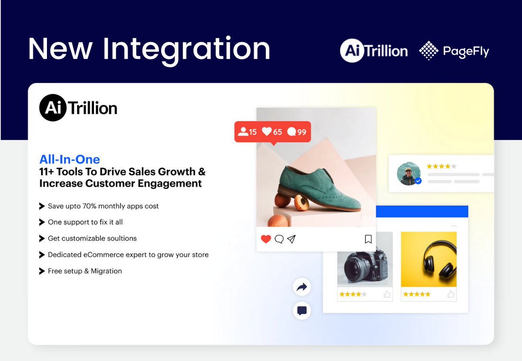Click the comments count 99 in the red notification bubble
This screenshot has width=522, height=361.
pos(297,132)
